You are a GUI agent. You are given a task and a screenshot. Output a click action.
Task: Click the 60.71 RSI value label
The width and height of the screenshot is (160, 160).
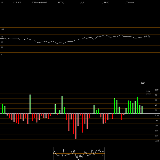(x=147, y=36)
